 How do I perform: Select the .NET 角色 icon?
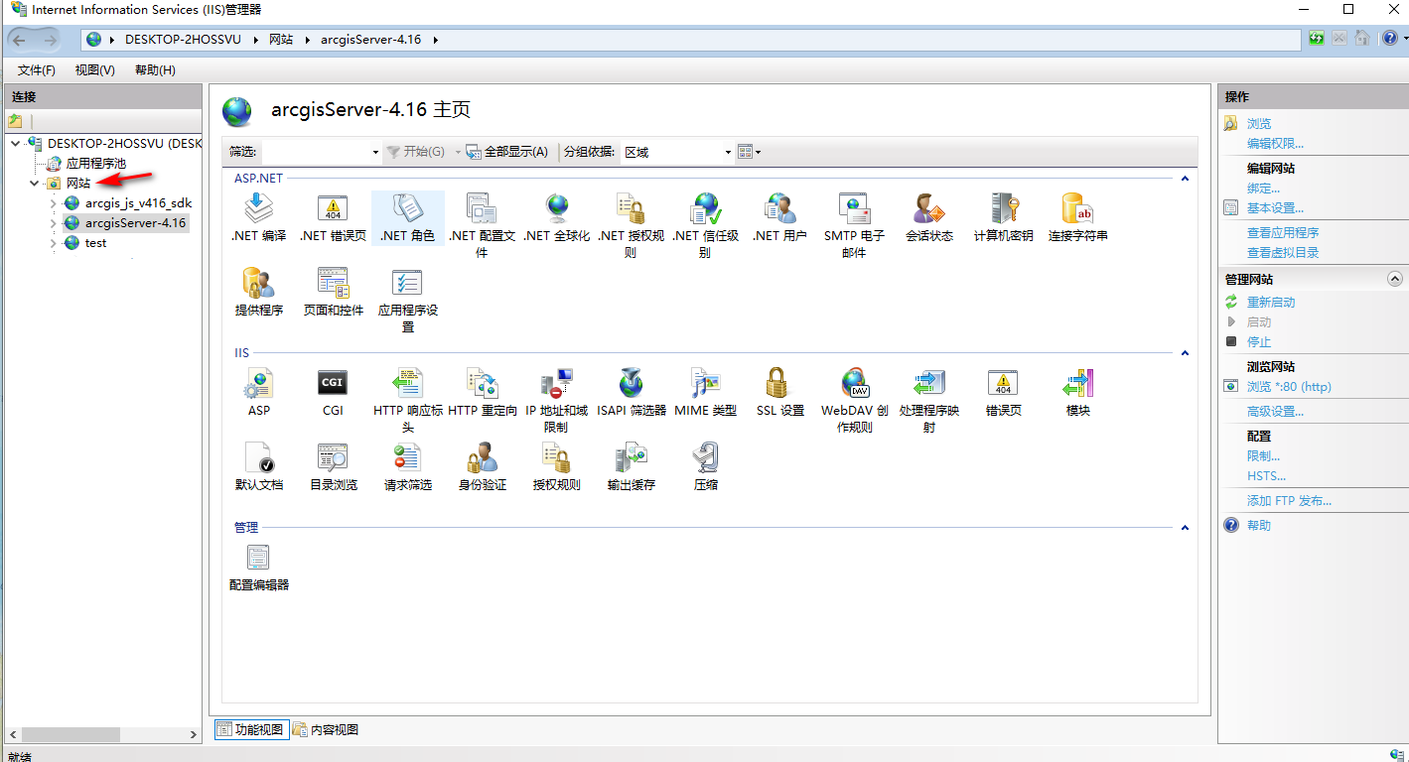coord(407,218)
